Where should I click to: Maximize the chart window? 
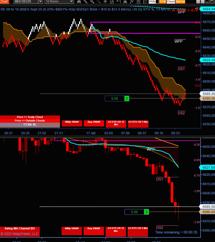(211, 2)
